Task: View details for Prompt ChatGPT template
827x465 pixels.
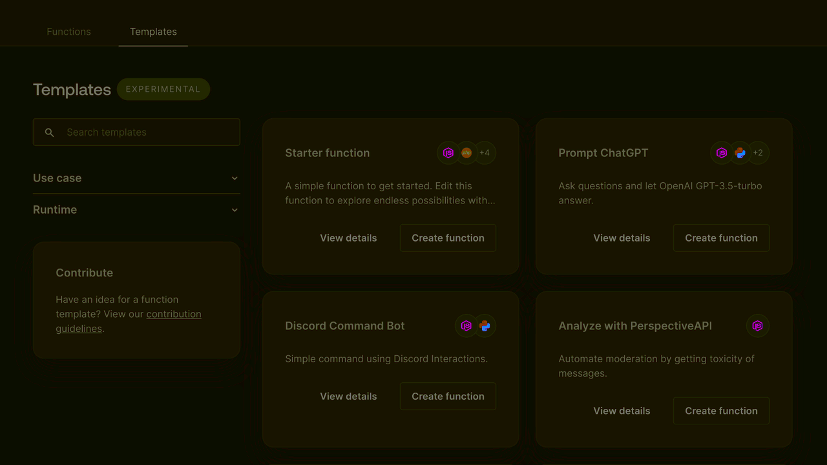Action: click(622, 238)
